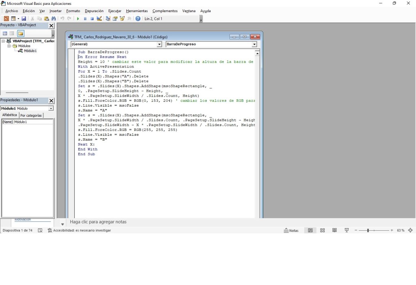Click the Find binoculars icon
The width and height of the screenshot is (416, 285).
pyautogui.click(x=53, y=19)
